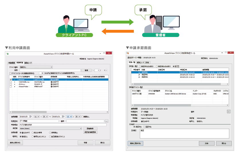Open start hour dropdown showing 11
Viewport: 239px width, 156px height.
(37, 116)
